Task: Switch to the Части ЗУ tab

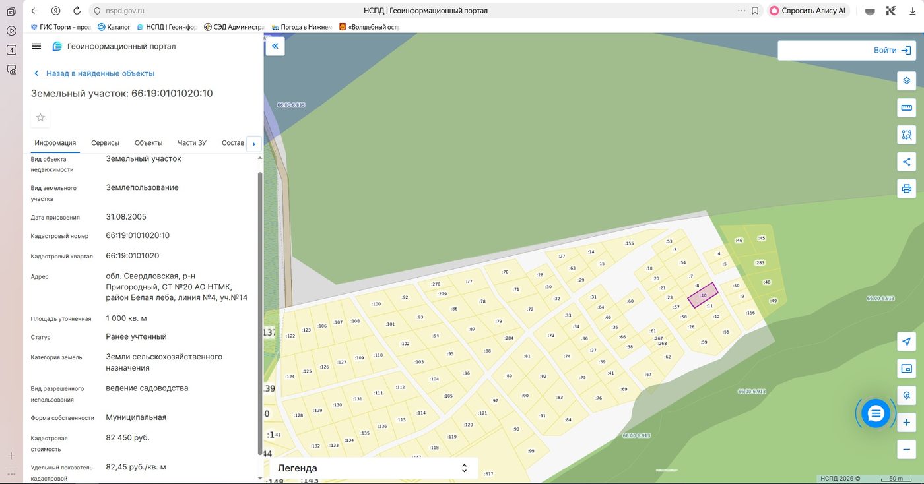Action: click(x=192, y=143)
